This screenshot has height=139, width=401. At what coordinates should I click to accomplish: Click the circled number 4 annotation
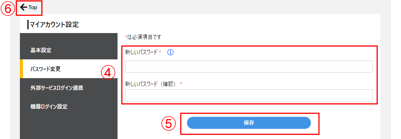pyautogui.click(x=108, y=73)
